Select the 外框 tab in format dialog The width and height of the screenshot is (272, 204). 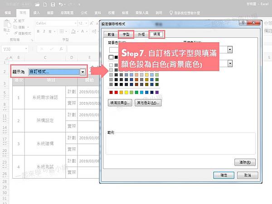pyautogui.click(x=141, y=34)
